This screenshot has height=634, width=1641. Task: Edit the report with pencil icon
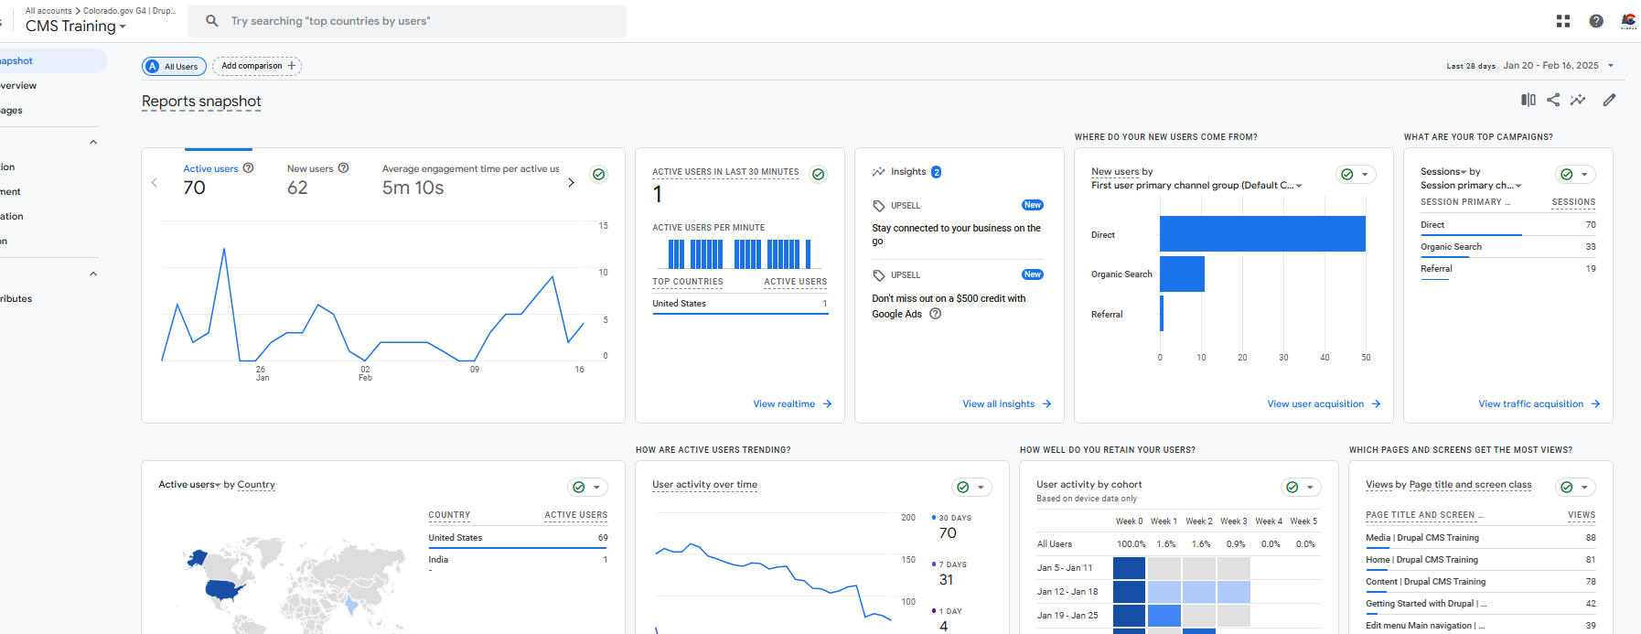[x=1610, y=100]
